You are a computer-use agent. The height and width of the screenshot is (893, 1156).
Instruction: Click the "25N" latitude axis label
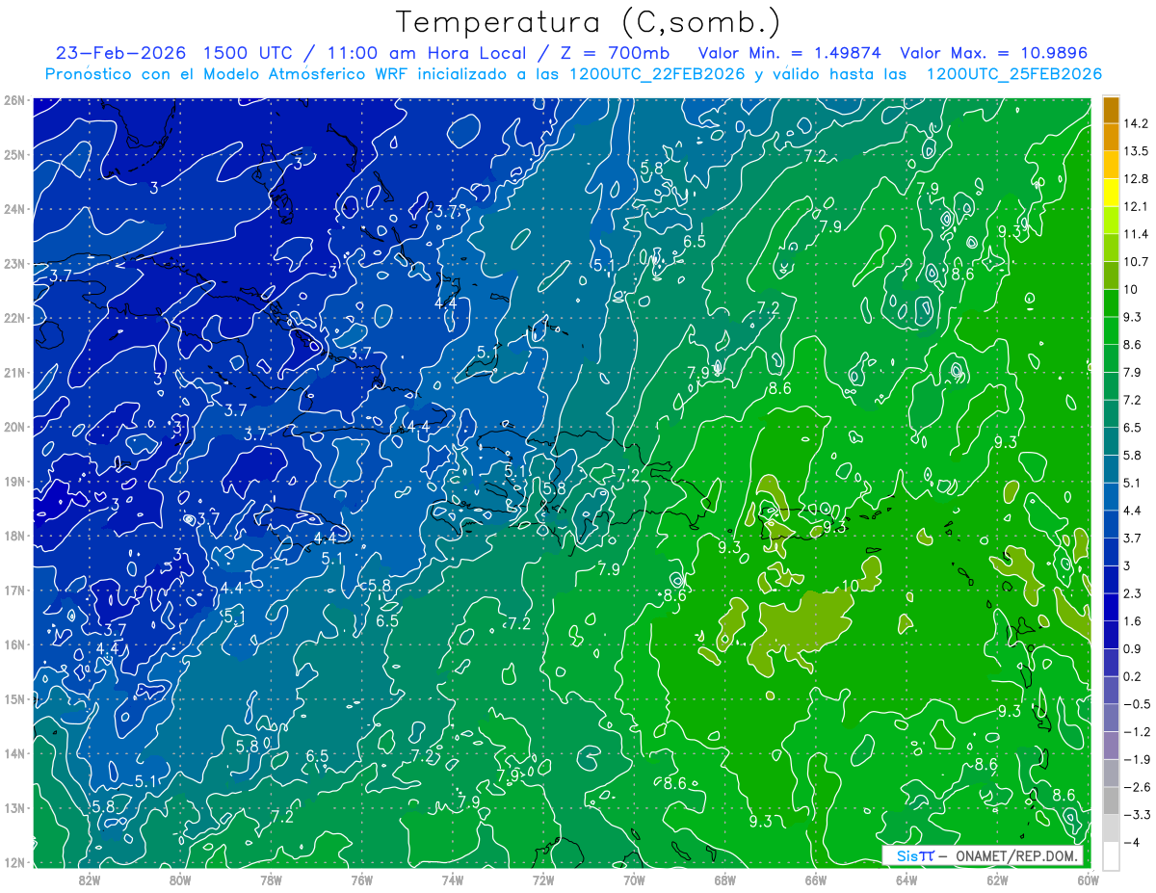click(x=14, y=154)
